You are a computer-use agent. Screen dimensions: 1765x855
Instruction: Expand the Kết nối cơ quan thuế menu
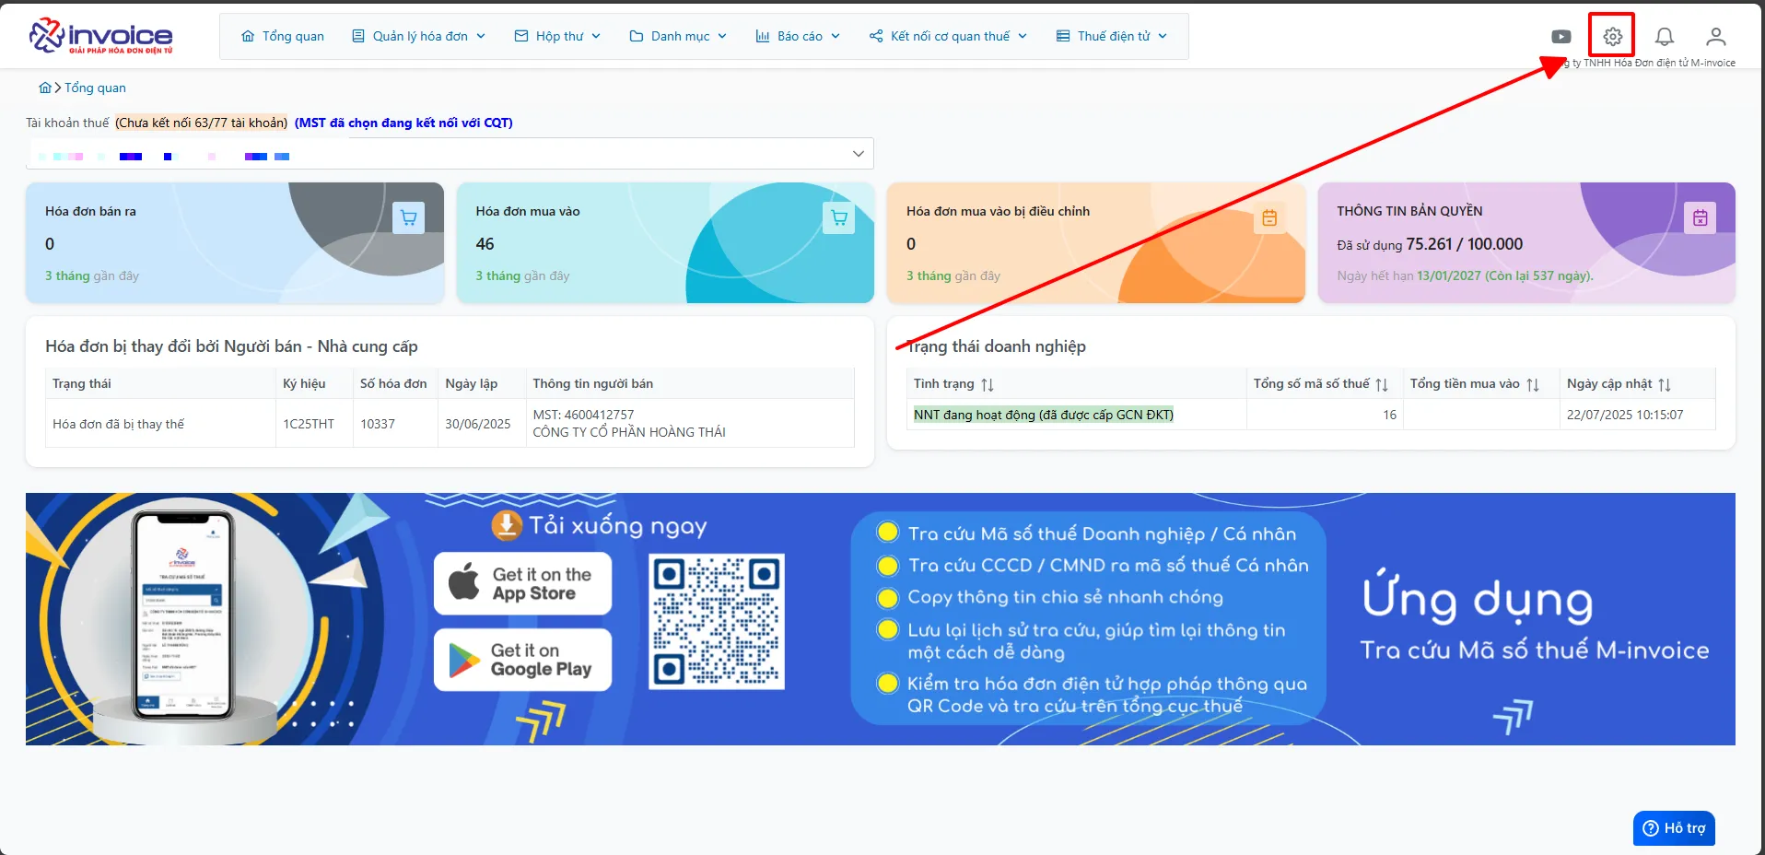point(948,36)
